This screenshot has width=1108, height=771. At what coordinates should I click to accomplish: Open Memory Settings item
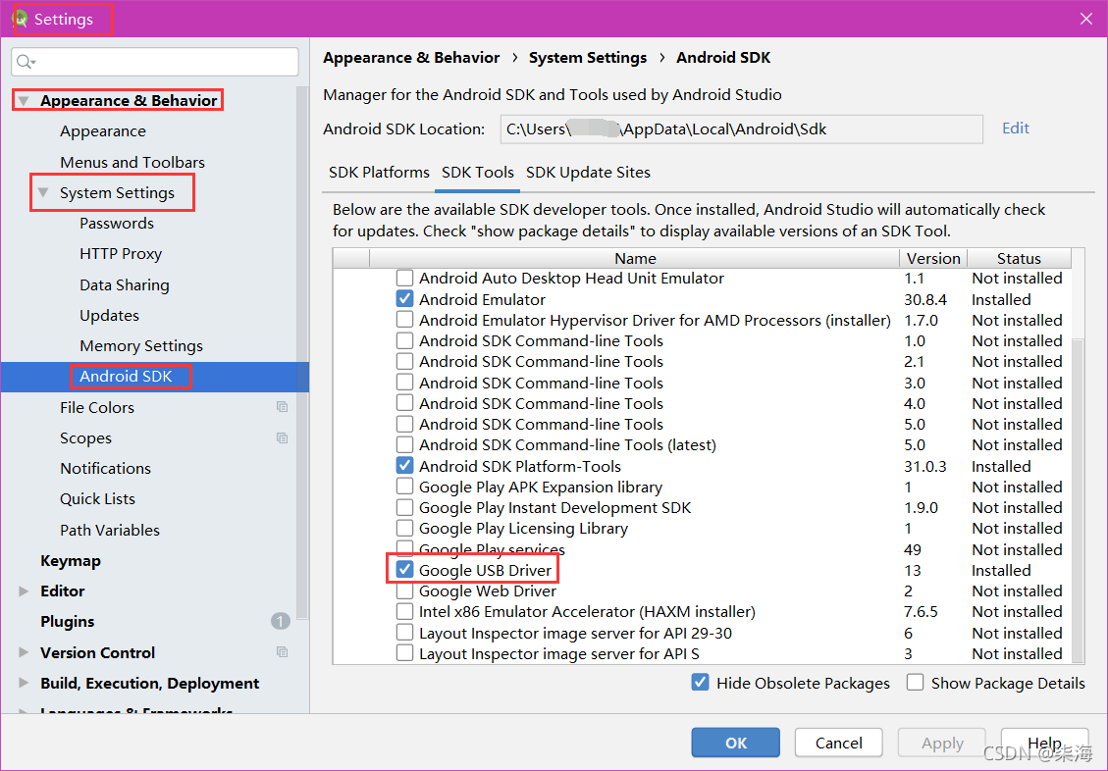pos(141,346)
